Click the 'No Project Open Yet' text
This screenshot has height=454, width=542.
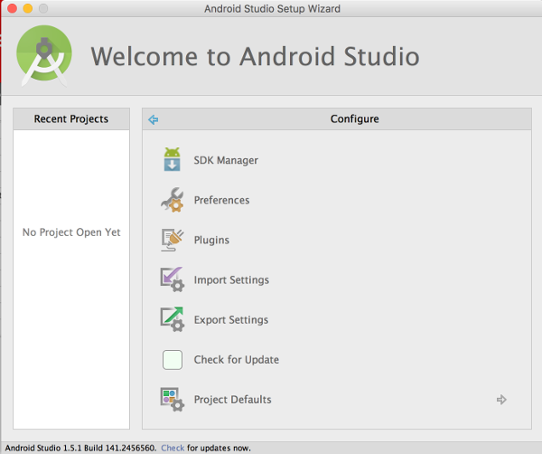click(71, 232)
